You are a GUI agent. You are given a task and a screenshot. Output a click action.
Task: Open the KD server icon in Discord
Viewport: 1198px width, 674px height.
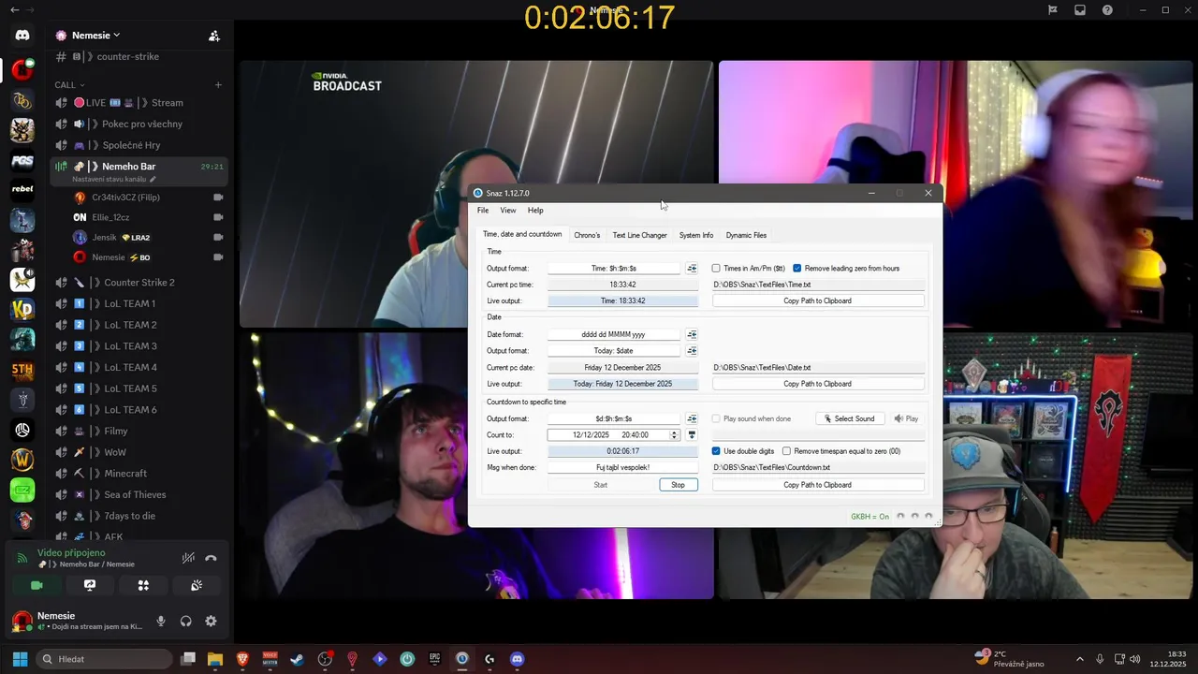(22, 309)
